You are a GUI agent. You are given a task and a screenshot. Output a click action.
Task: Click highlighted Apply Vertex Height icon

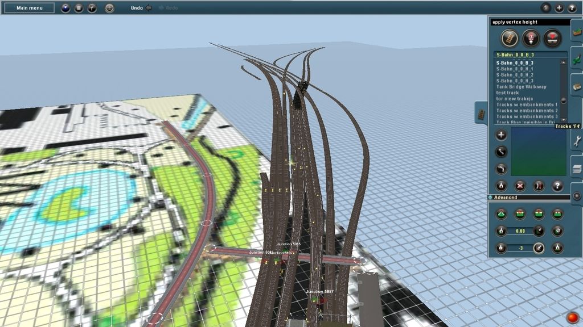[539, 248]
